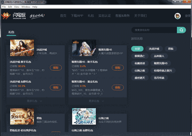Click the 决战沙城 game title

tap(42, 49)
